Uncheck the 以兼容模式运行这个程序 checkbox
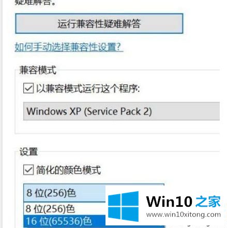 point(28,88)
